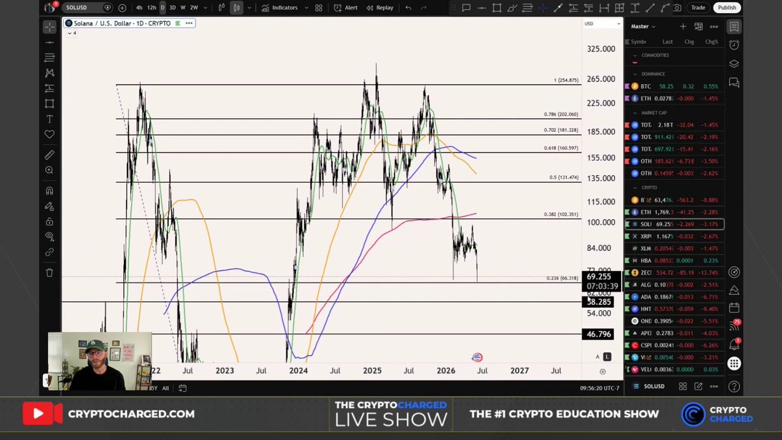Open the favorites heart icon tool
This screenshot has height=440, width=782.
[x=50, y=134]
